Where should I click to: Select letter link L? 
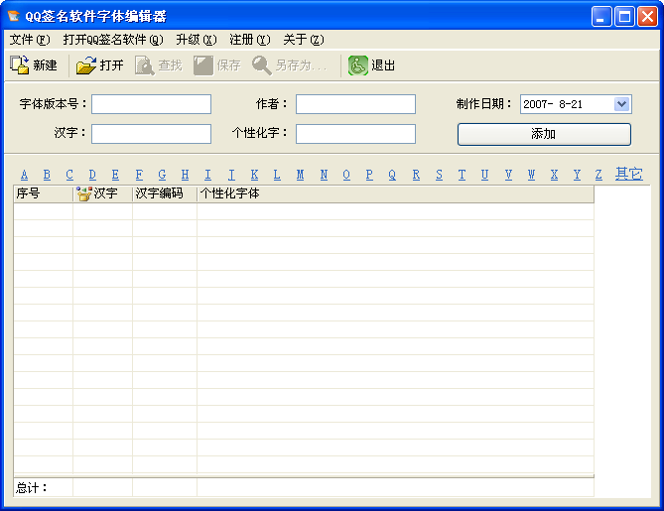pos(277,175)
